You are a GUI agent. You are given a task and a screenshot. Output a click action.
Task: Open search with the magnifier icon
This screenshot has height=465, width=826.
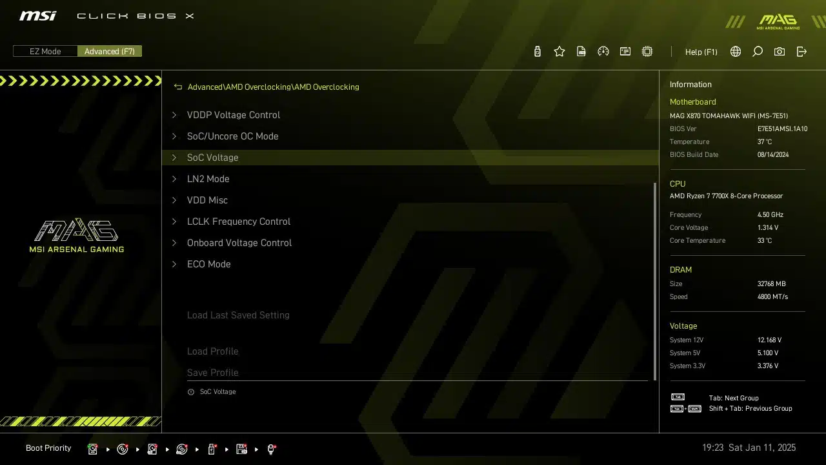pyautogui.click(x=758, y=52)
